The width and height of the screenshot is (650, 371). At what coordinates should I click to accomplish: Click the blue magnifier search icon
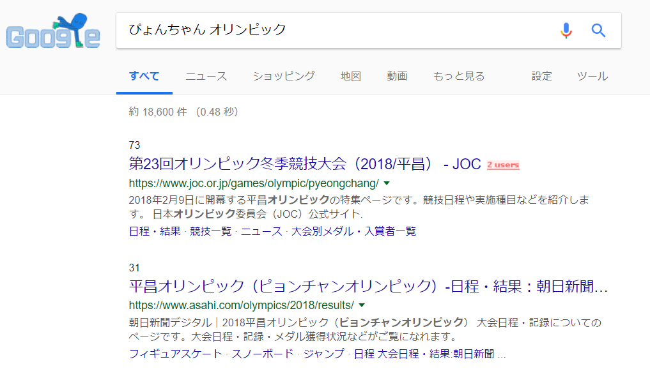pyautogui.click(x=598, y=30)
